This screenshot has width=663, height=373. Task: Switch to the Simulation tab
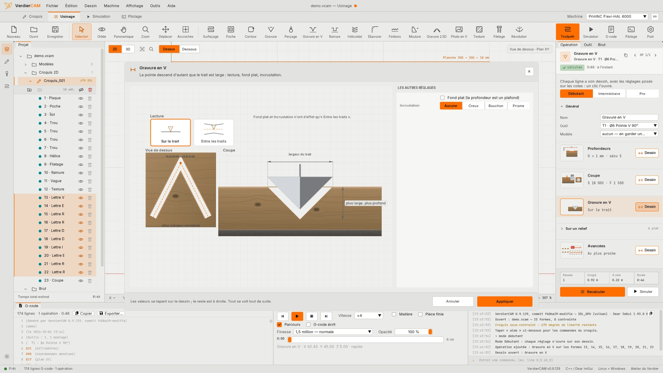(x=98, y=17)
